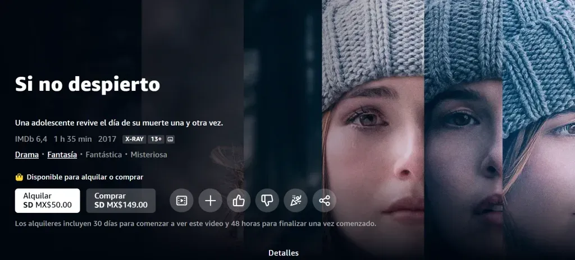Dislike the movie with thumbs down
Image resolution: width=575 pixels, height=260 pixels.
pyautogui.click(x=267, y=201)
